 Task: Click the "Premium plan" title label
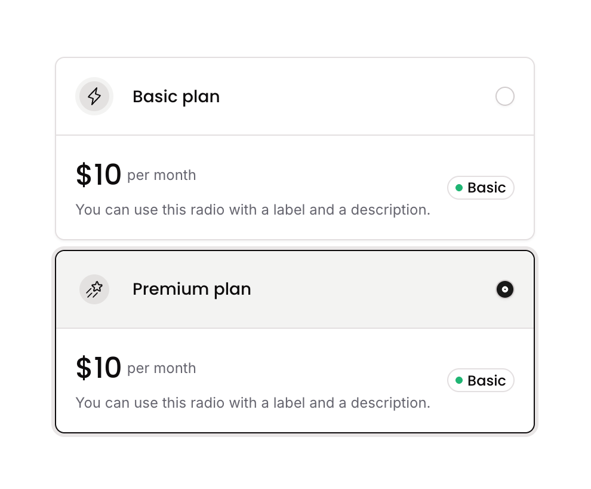click(192, 289)
